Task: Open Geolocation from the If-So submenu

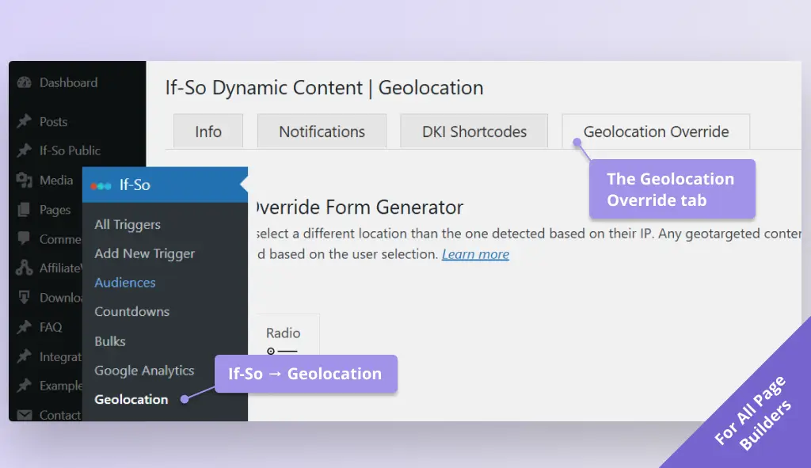Action: [x=131, y=399]
